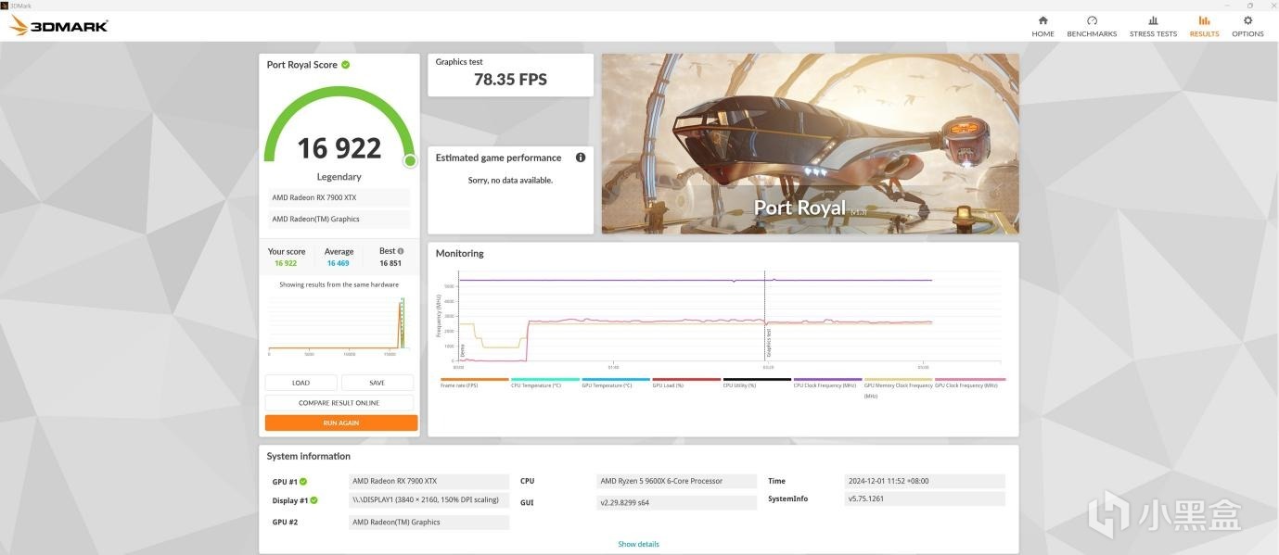This screenshot has height=555, width=1279.
Task: Click the DISPLAY1 3840 × 2160 field
Action: pyautogui.click(x=429, y=500)
